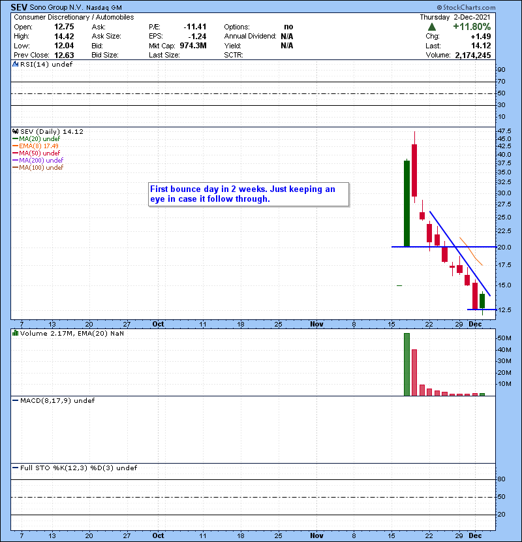Select the MA(200) legend entry

[x=40, y=161]
